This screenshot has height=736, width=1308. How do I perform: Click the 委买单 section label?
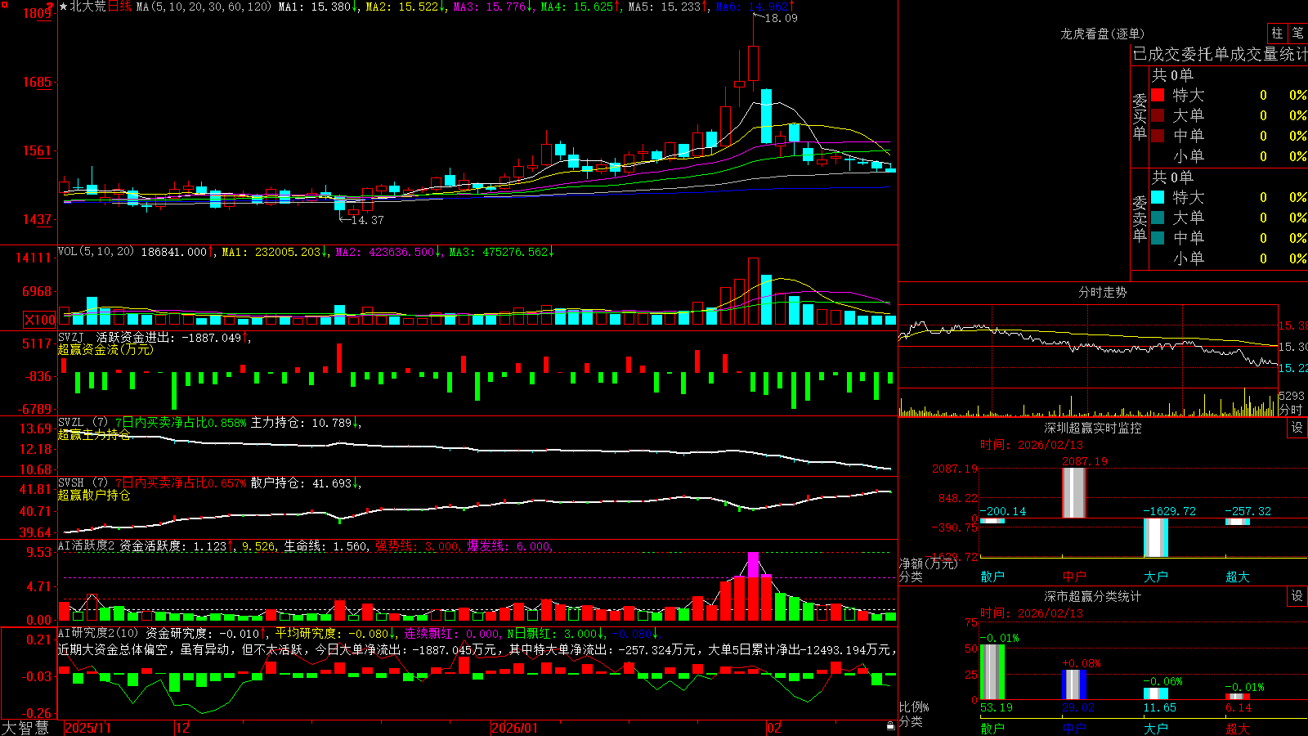pyautogui.click(x=1140, y=116)
